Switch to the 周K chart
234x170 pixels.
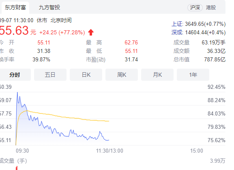tap(122, 75)
